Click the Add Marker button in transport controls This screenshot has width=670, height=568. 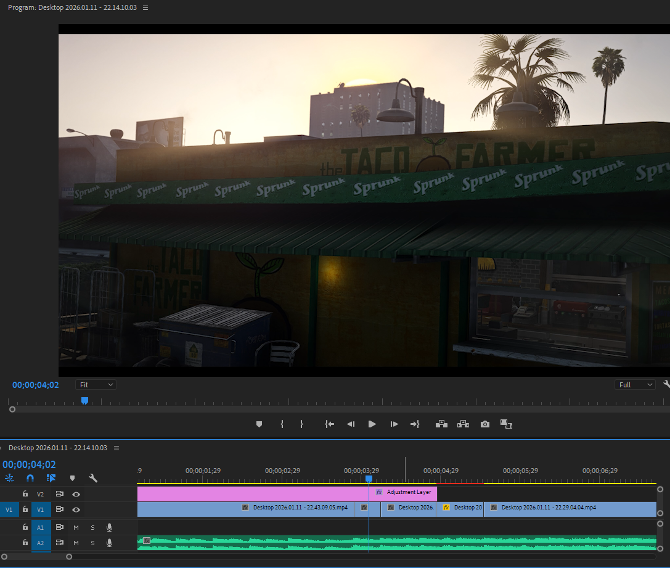pyautogui.click(x=259, y=424)
